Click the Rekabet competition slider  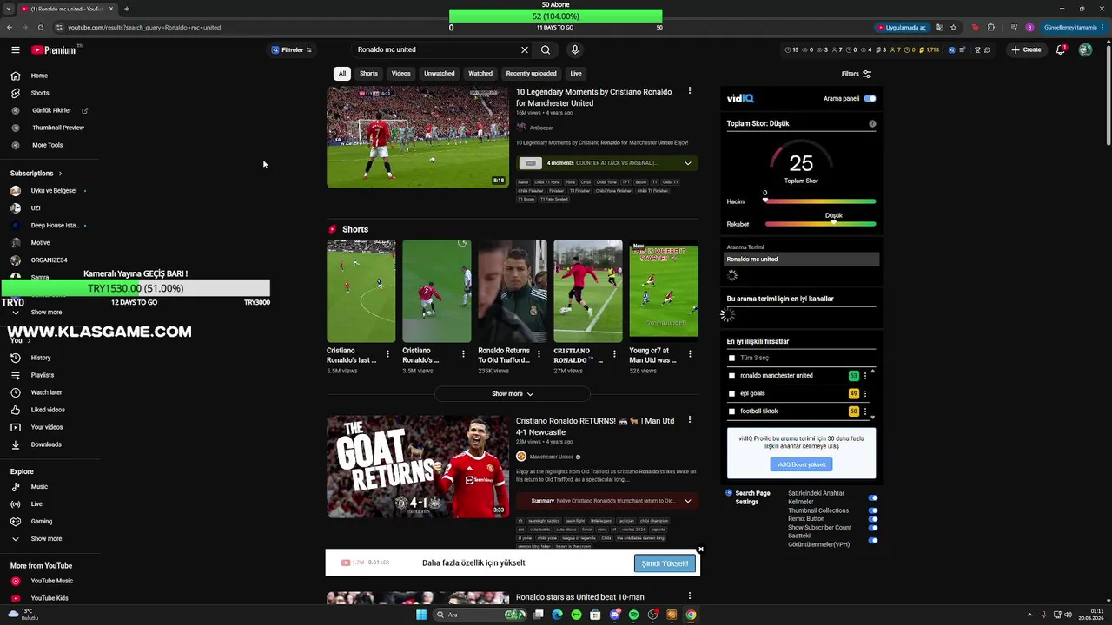(820, 224)
